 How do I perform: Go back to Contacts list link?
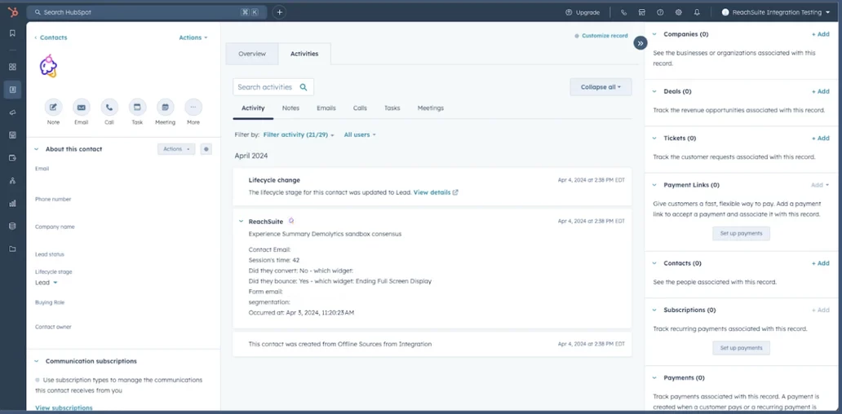point(51,37)
